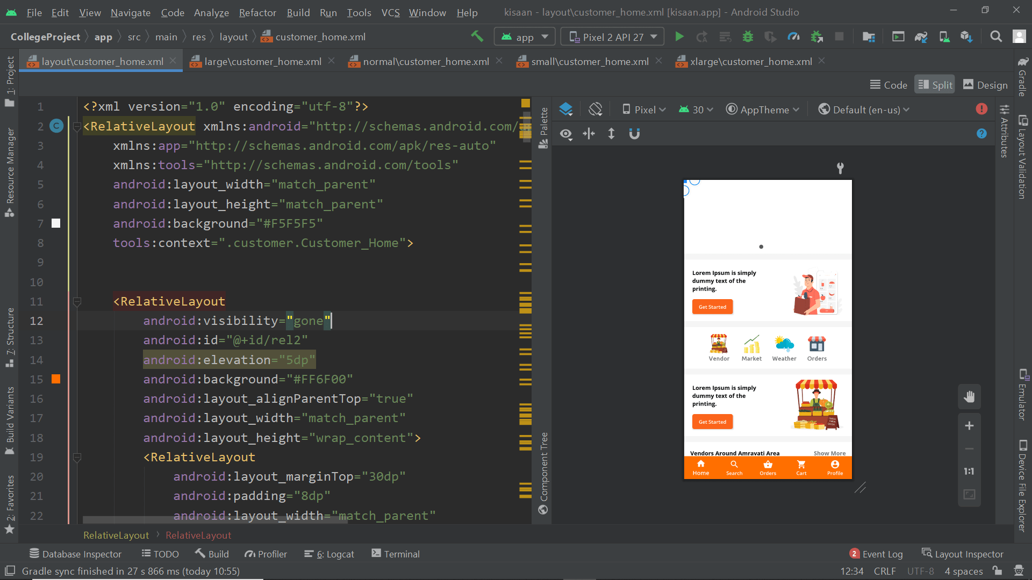Open the API 30 version dropdown

pos(697,110)
